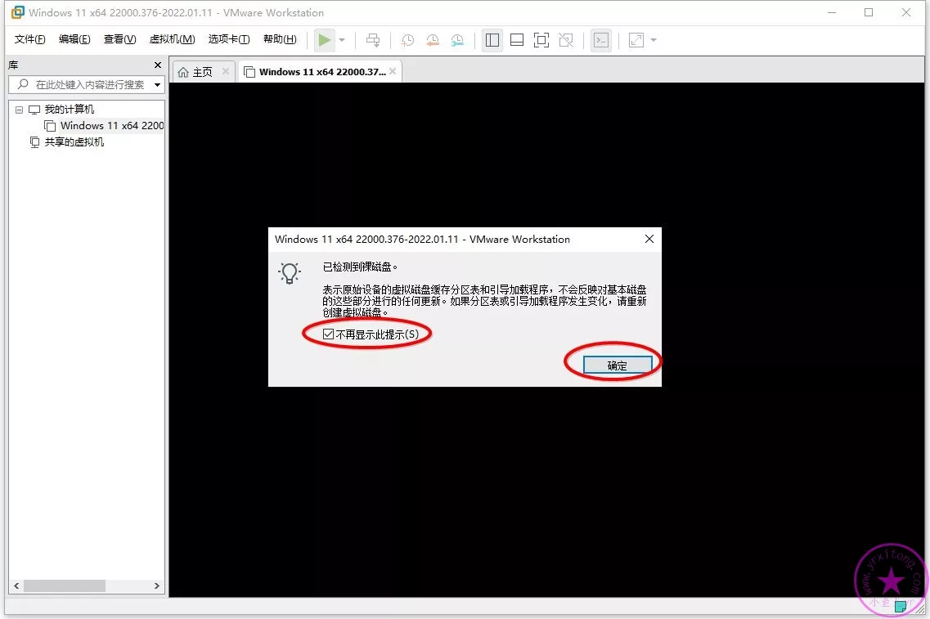
Task: Toggle thumbnail bar view icon
Action: tap(516, 40)
